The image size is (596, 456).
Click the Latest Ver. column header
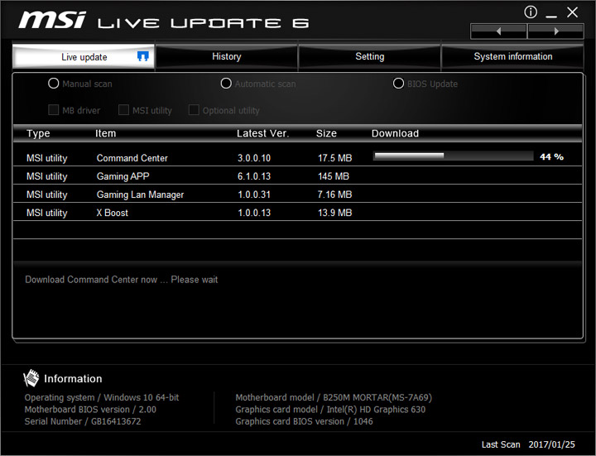click(x=263, y=133)
